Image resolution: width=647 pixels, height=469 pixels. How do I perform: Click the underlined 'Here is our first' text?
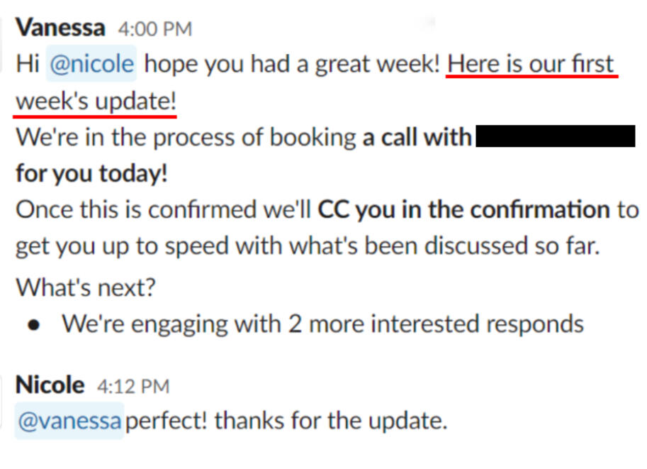[x=531, y=65]
